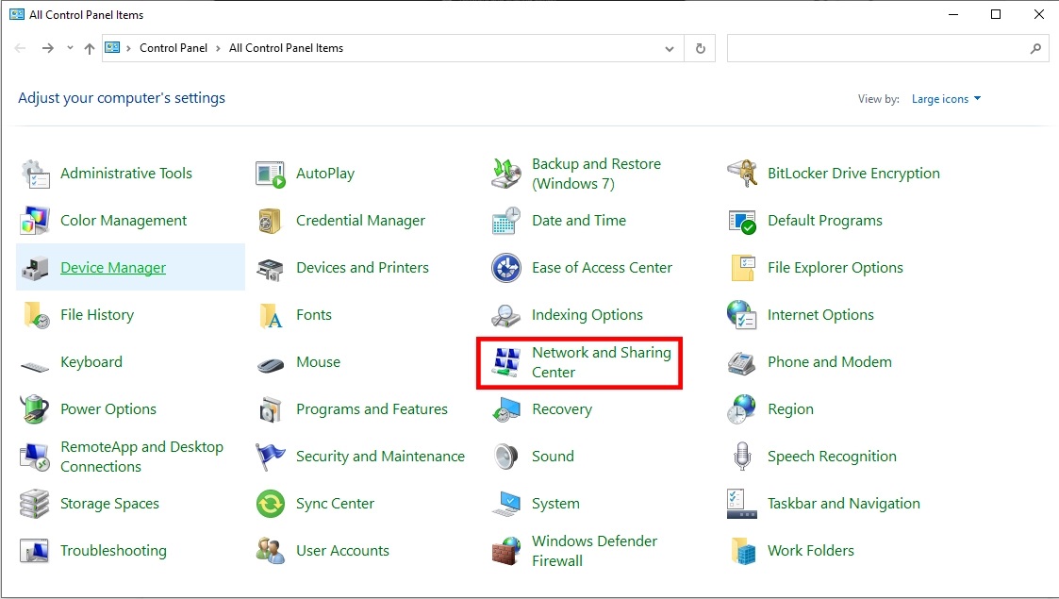Open the Speech Recognition microphone icon
1059x599 pixels.
pos(742,457)
